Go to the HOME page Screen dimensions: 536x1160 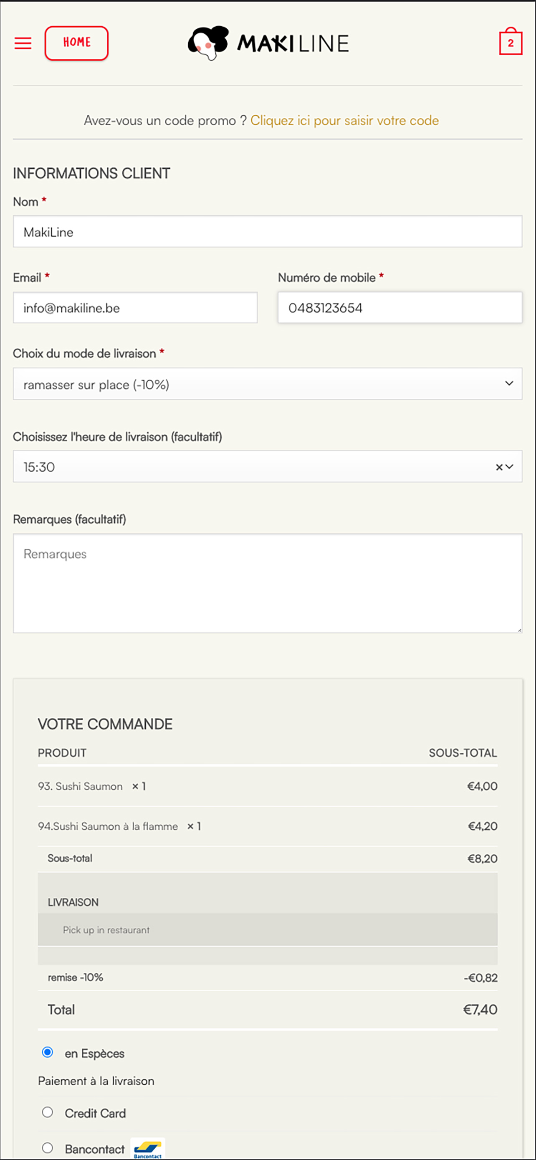click(76, 43)
